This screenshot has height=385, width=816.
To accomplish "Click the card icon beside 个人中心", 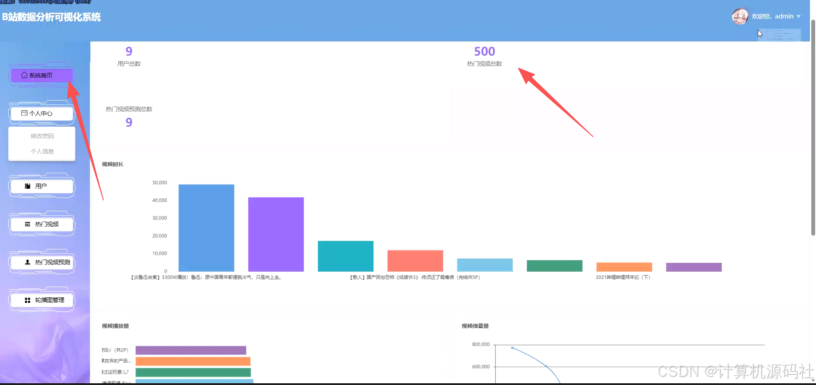I will (24, 113).
